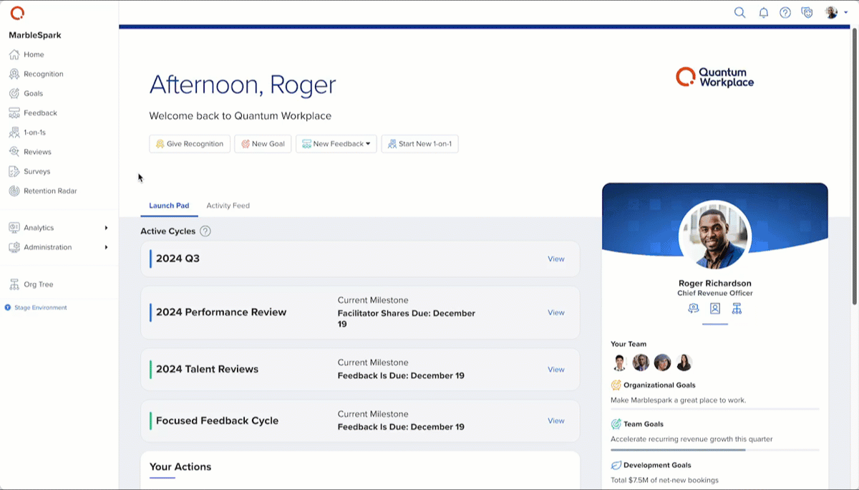Expand the Analytics sidebar submenu
This screenshot has height=490, width=859.
(x=106, y=228)
